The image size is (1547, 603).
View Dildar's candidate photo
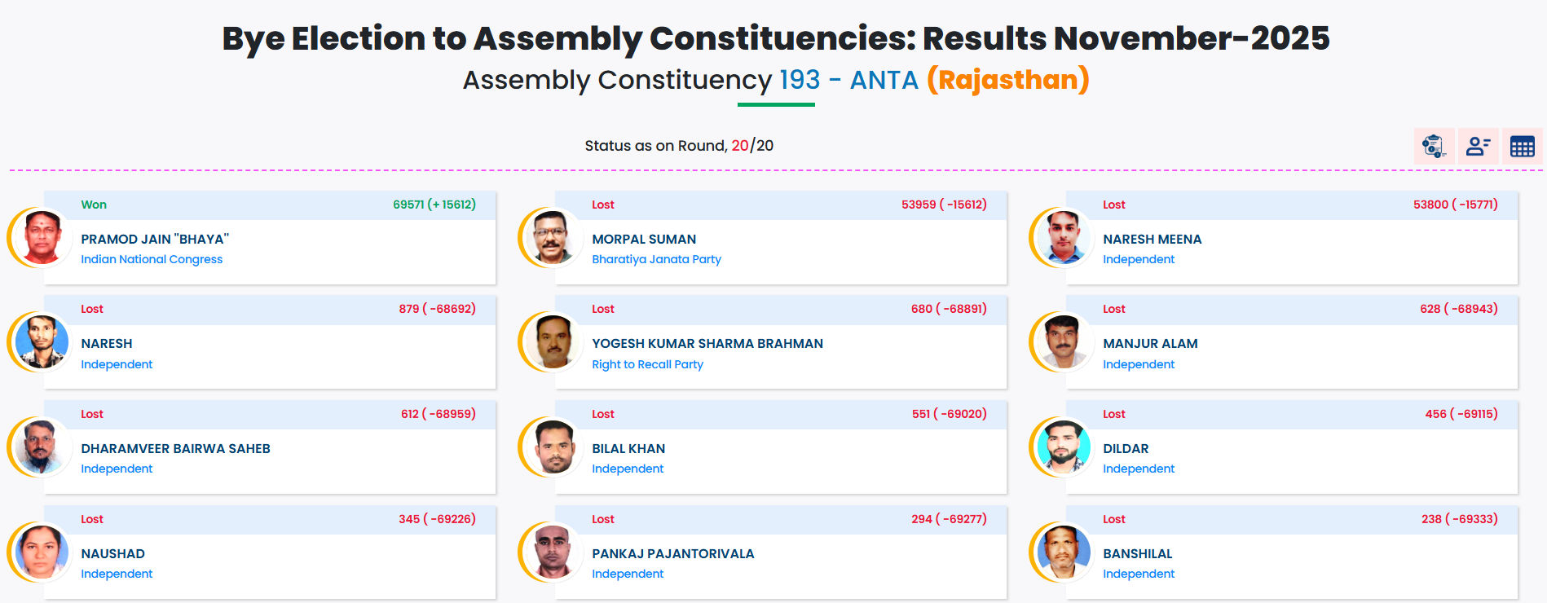(x=1063, y=447)
